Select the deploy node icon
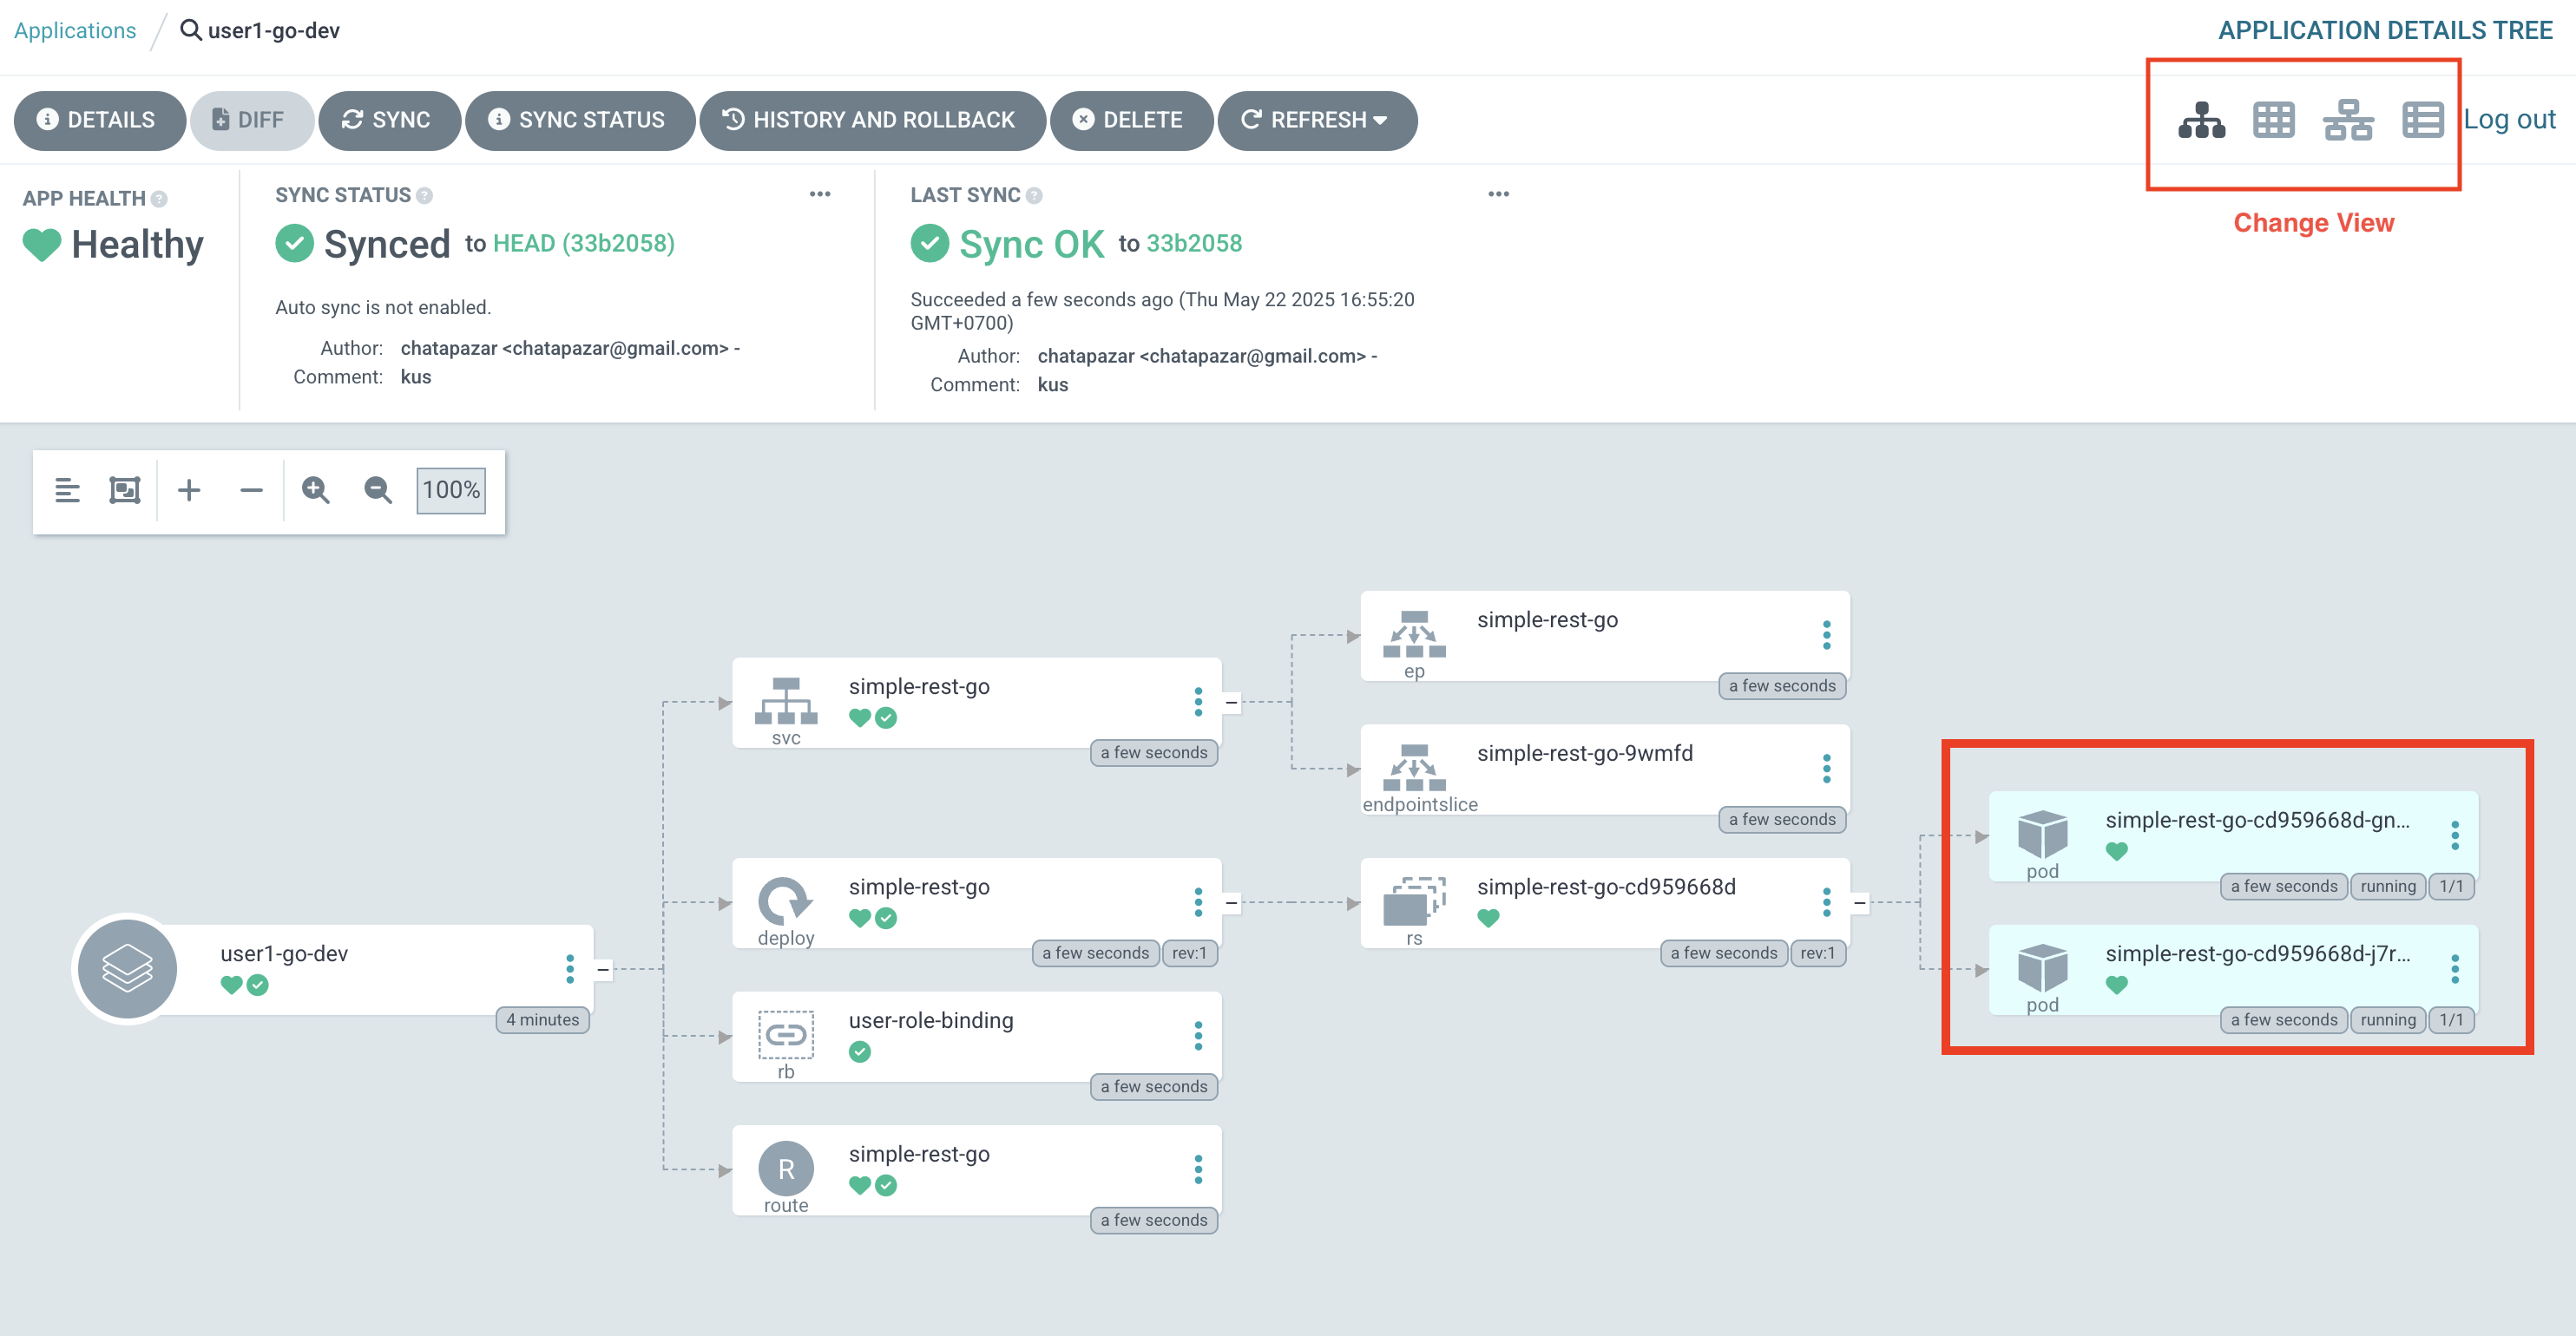The width and height of the screenshot is (2576, 1336). tap(786, 900)
